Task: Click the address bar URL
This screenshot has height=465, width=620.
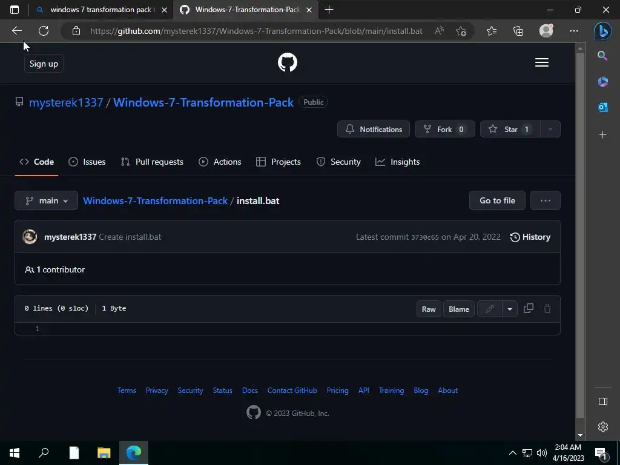Action: [x=256, y=31]
